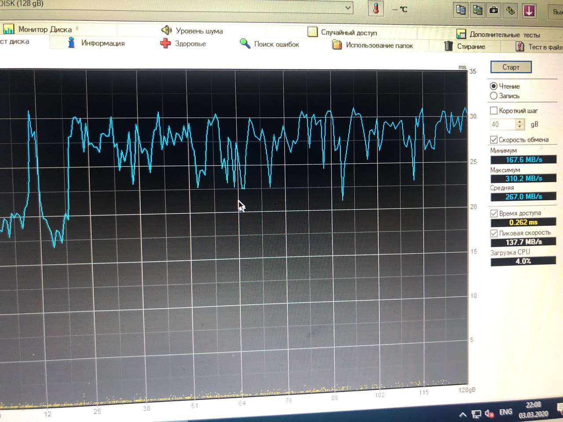Click the network icon in the system tray
The image size is (563, 422).
click(476, 414)
